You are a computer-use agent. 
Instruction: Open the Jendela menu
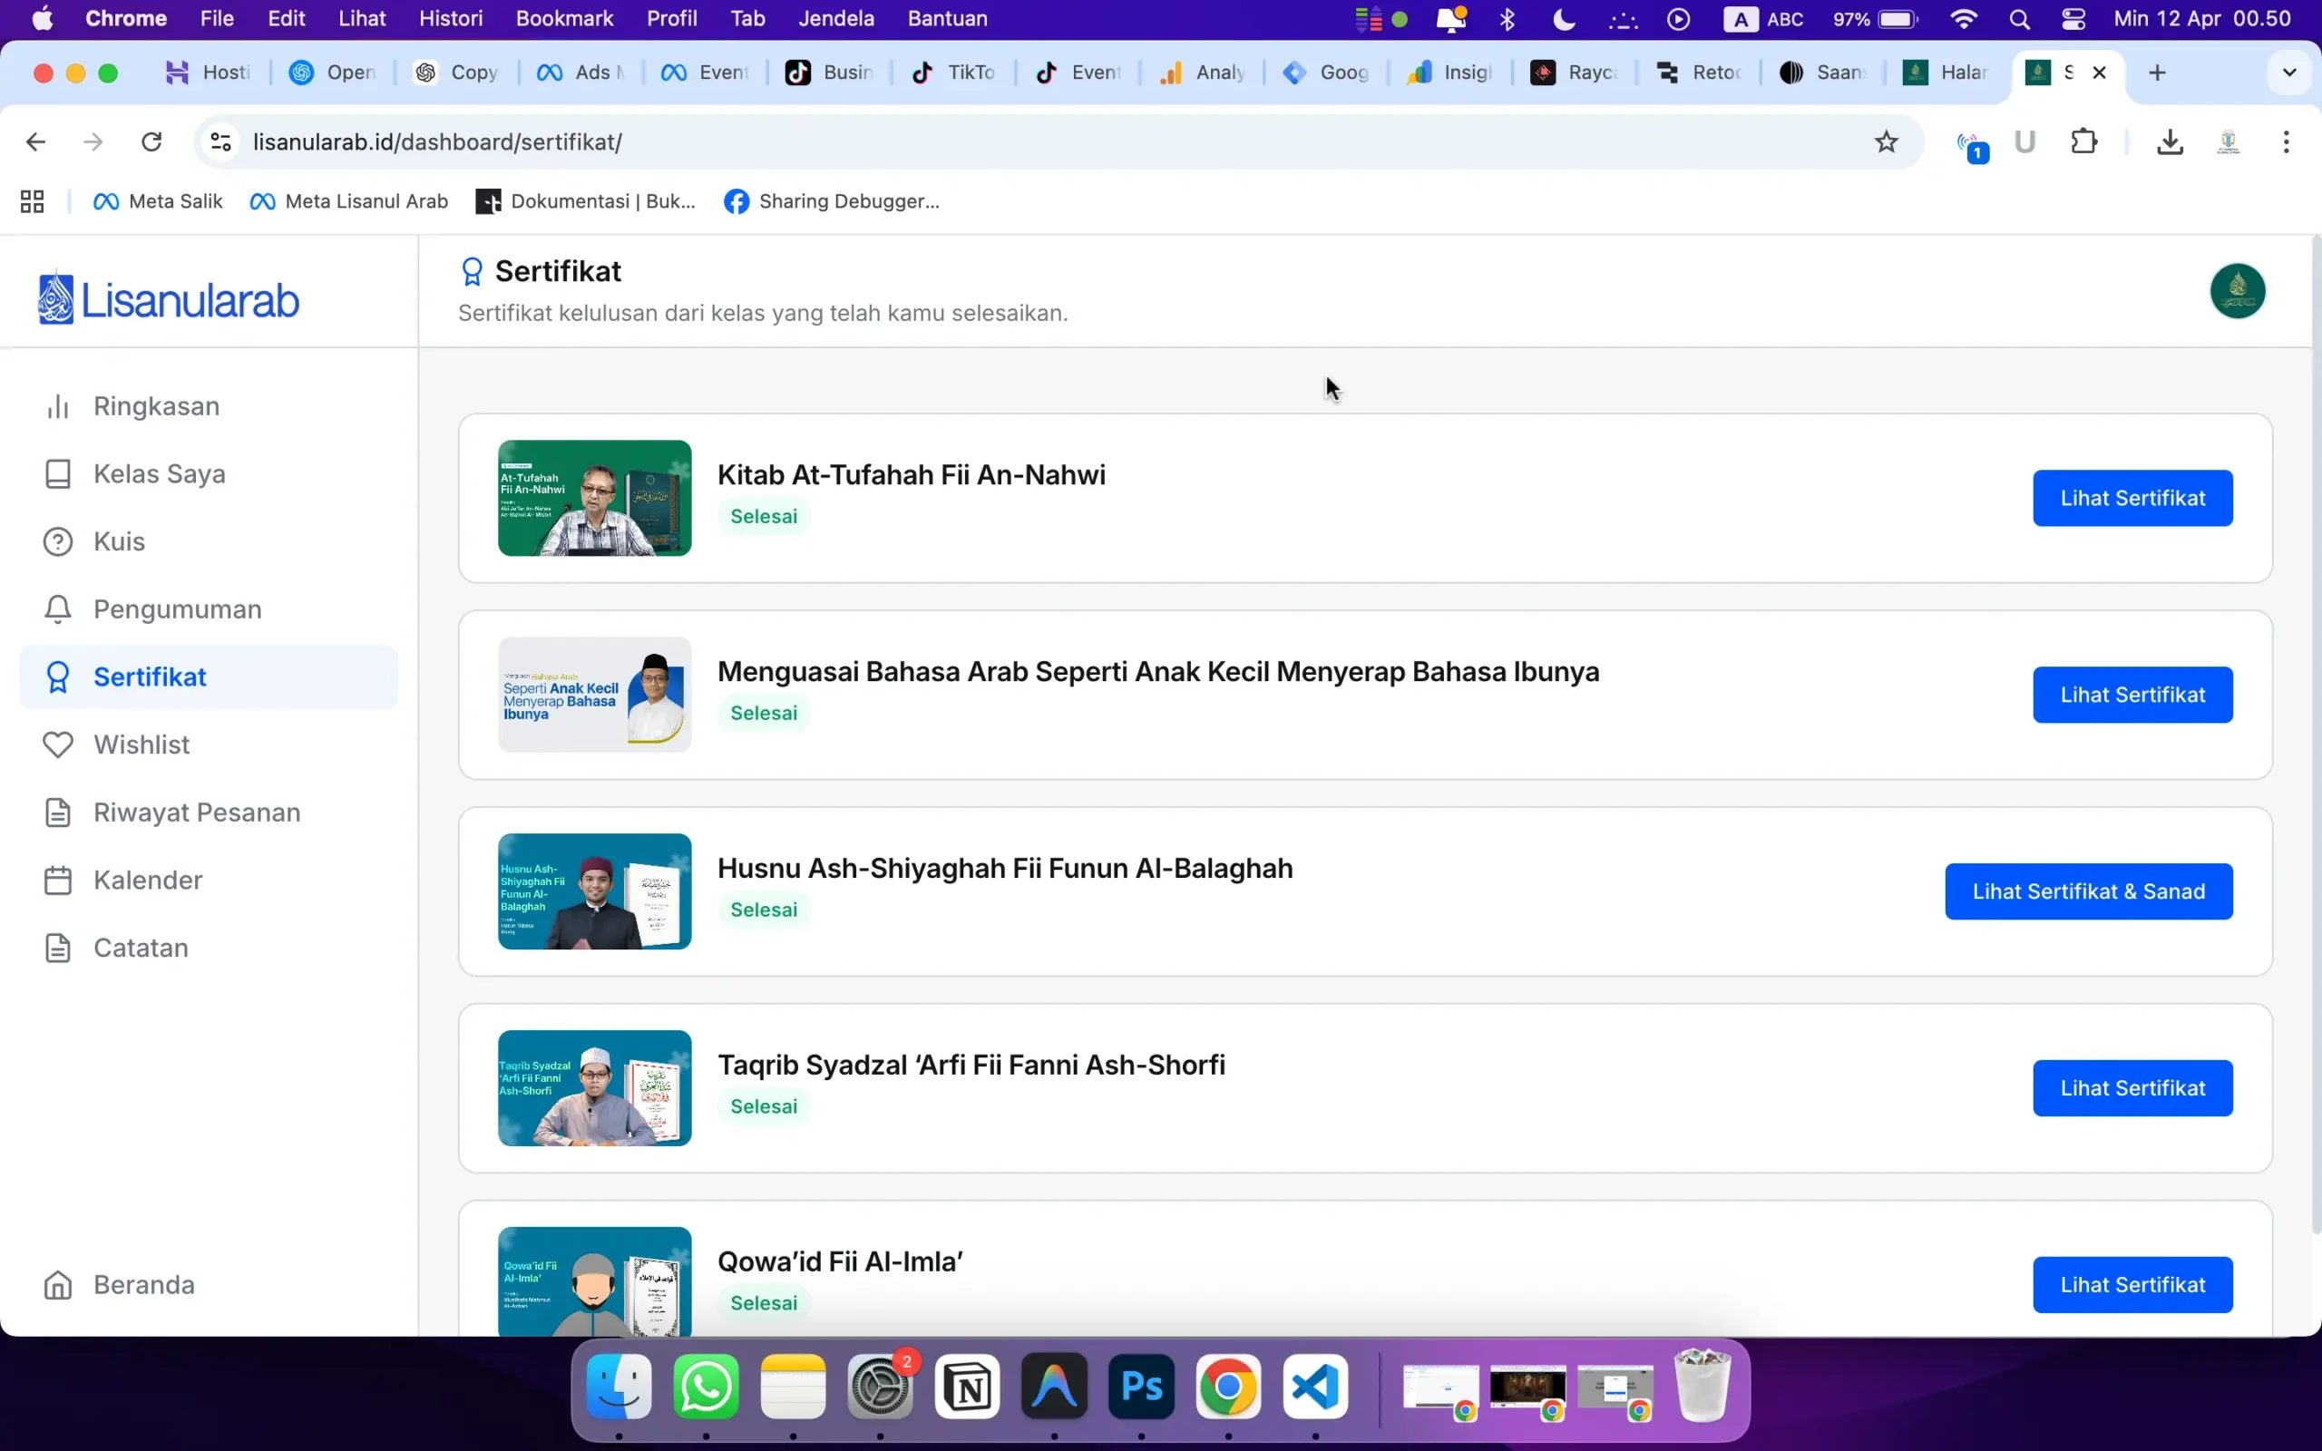click(x=836, y=18)
